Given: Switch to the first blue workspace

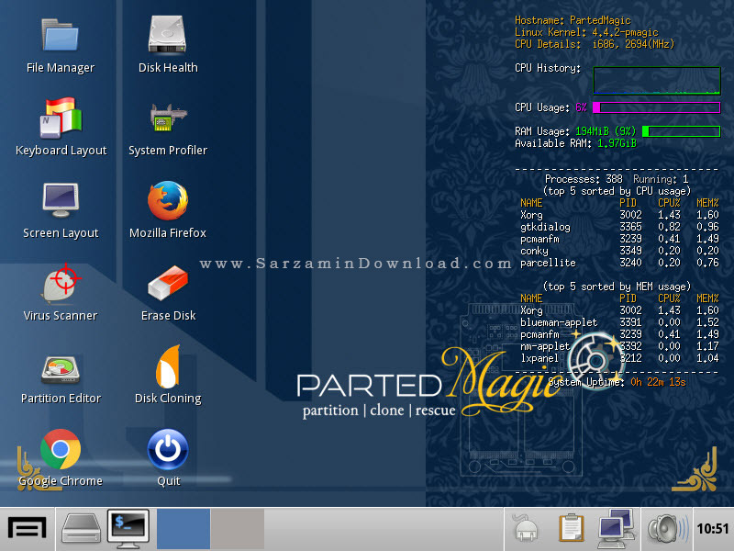Looking at the screenshot, I should pos(183,529).
